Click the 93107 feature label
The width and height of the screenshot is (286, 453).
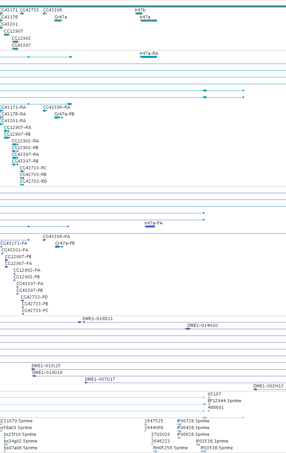[x=214, y=394]
